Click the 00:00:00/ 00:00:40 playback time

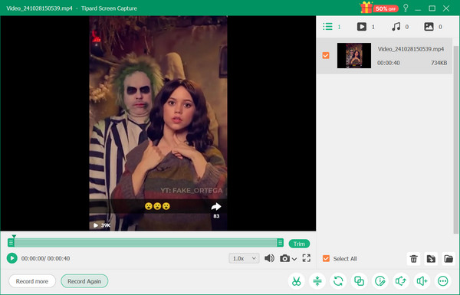point(45,258)
